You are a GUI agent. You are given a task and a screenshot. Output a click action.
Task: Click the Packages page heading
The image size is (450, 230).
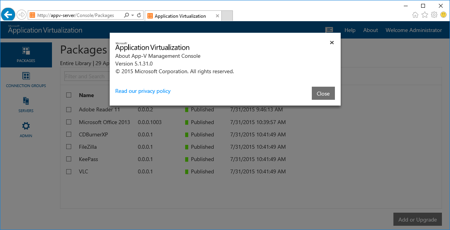[84, 50]
